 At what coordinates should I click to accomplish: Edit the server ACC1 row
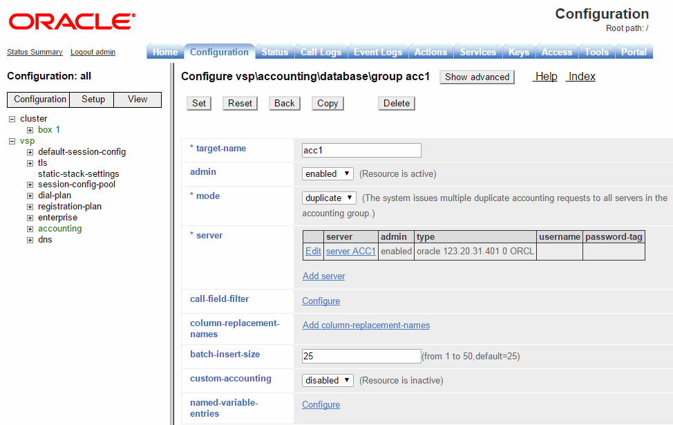pyautogui.click(x=313, y=251)
